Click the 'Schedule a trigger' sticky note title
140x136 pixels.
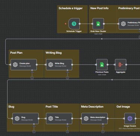coord(71,8)
